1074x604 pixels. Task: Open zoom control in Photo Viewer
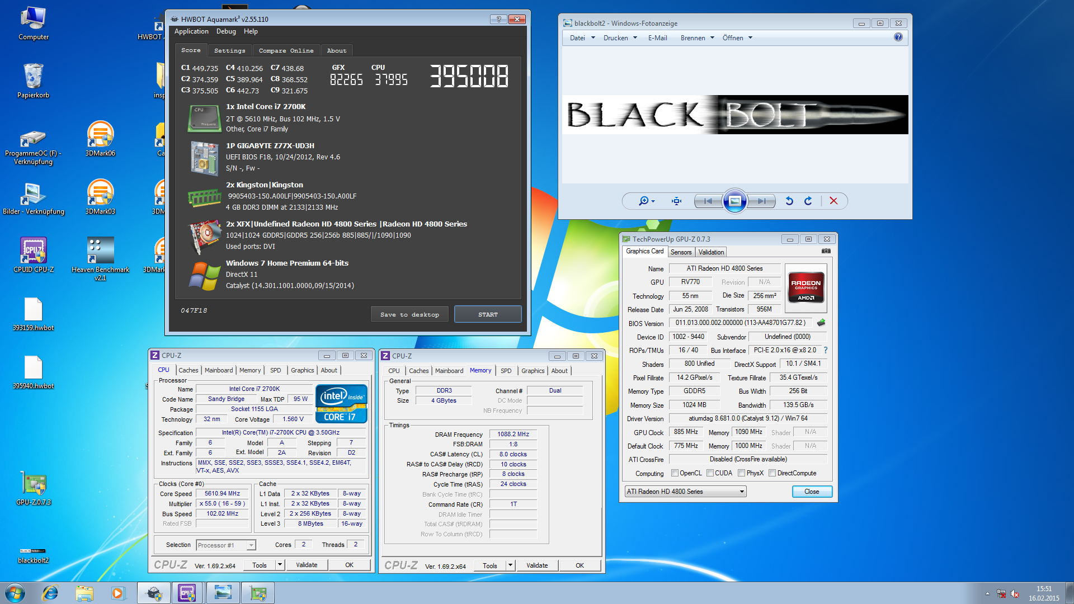pos(646,201)
